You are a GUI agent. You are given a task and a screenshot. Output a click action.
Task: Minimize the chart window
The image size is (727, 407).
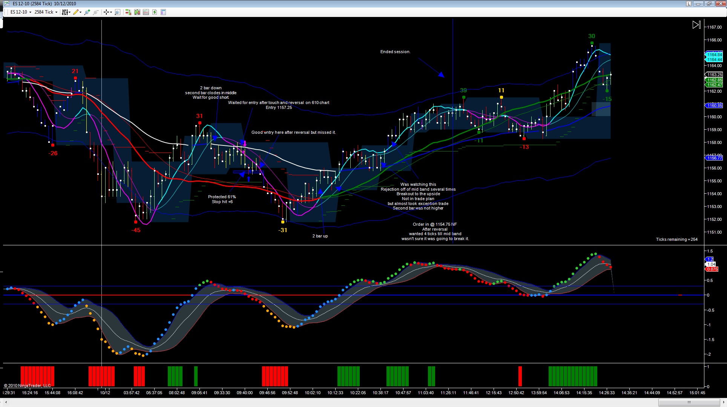click(698, 4)
